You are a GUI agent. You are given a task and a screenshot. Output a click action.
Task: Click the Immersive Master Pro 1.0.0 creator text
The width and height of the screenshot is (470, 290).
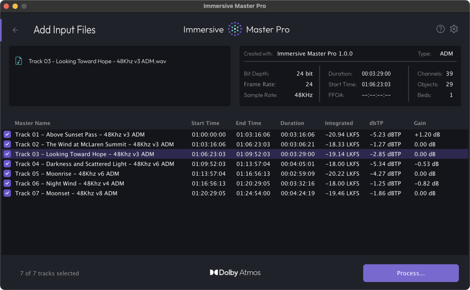click(x=315, y=54)
